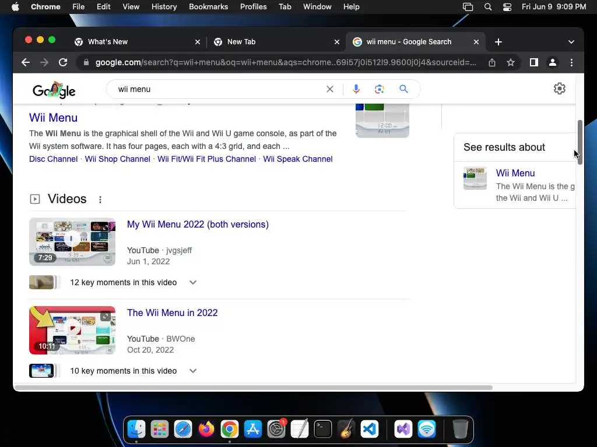Open Wii Menu image in side panel
The height and width of the screenshot is (447, 597).
(475, 178)
